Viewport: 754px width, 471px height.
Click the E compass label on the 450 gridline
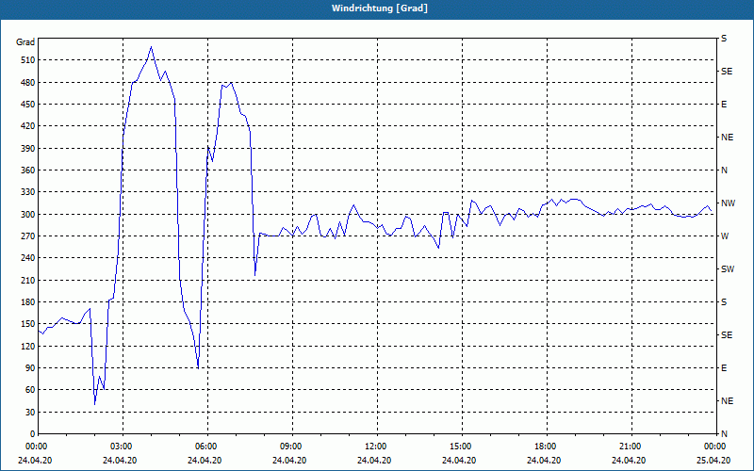click(724, 105)
